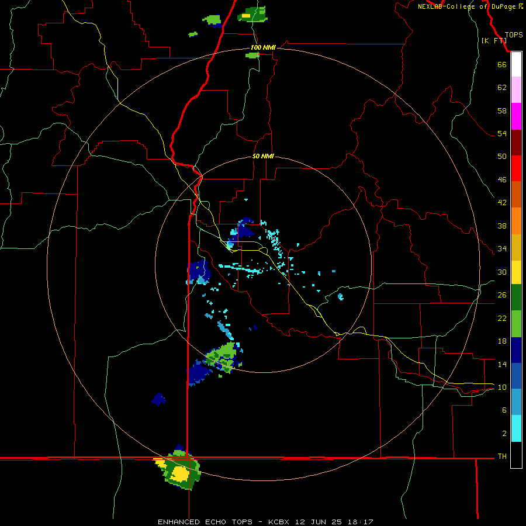Click the 30 legend value
This screenshot has height=526, width=526.
coord(502,272)
